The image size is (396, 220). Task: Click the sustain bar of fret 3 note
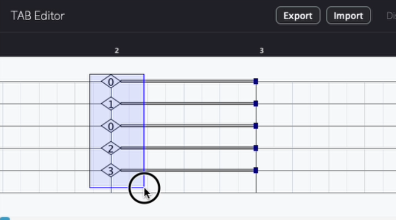click(x=198, y=170)
